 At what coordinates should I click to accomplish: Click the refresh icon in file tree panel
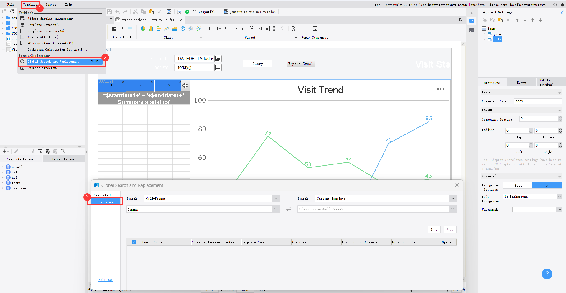(x=12, y=11)
